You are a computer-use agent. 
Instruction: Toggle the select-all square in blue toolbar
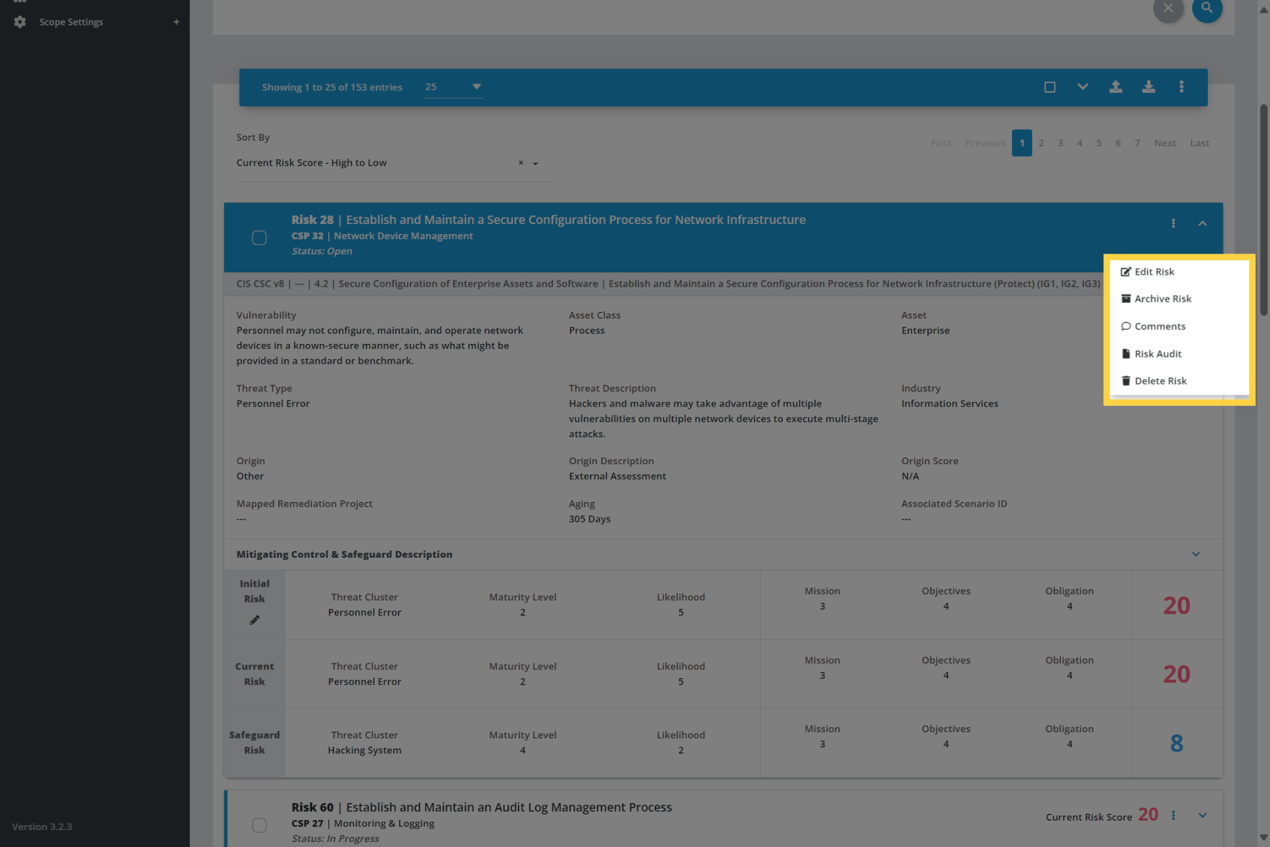coord(1050,87)
